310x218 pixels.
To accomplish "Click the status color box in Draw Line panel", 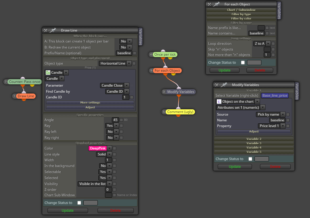I will pyautogui.click(x=91, y=203).
